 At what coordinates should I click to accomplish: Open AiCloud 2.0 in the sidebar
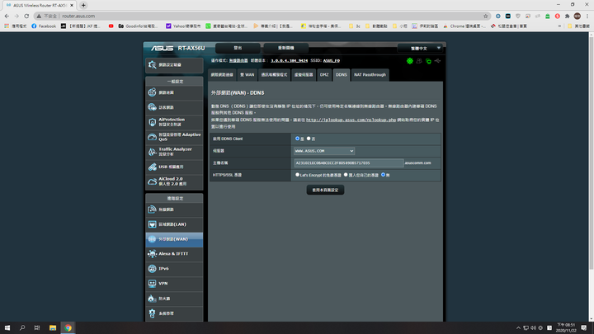tap(174, 181)
